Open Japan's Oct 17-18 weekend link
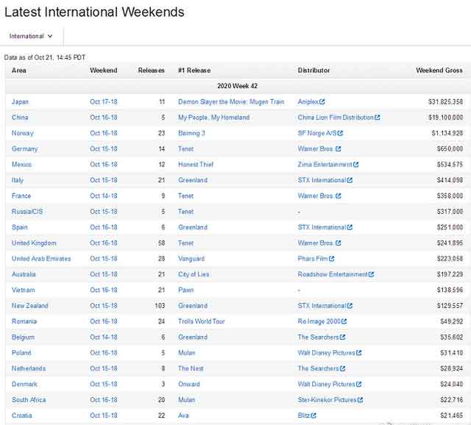The image size is (471, 425). pyautogui.click(x=104, y=101)
